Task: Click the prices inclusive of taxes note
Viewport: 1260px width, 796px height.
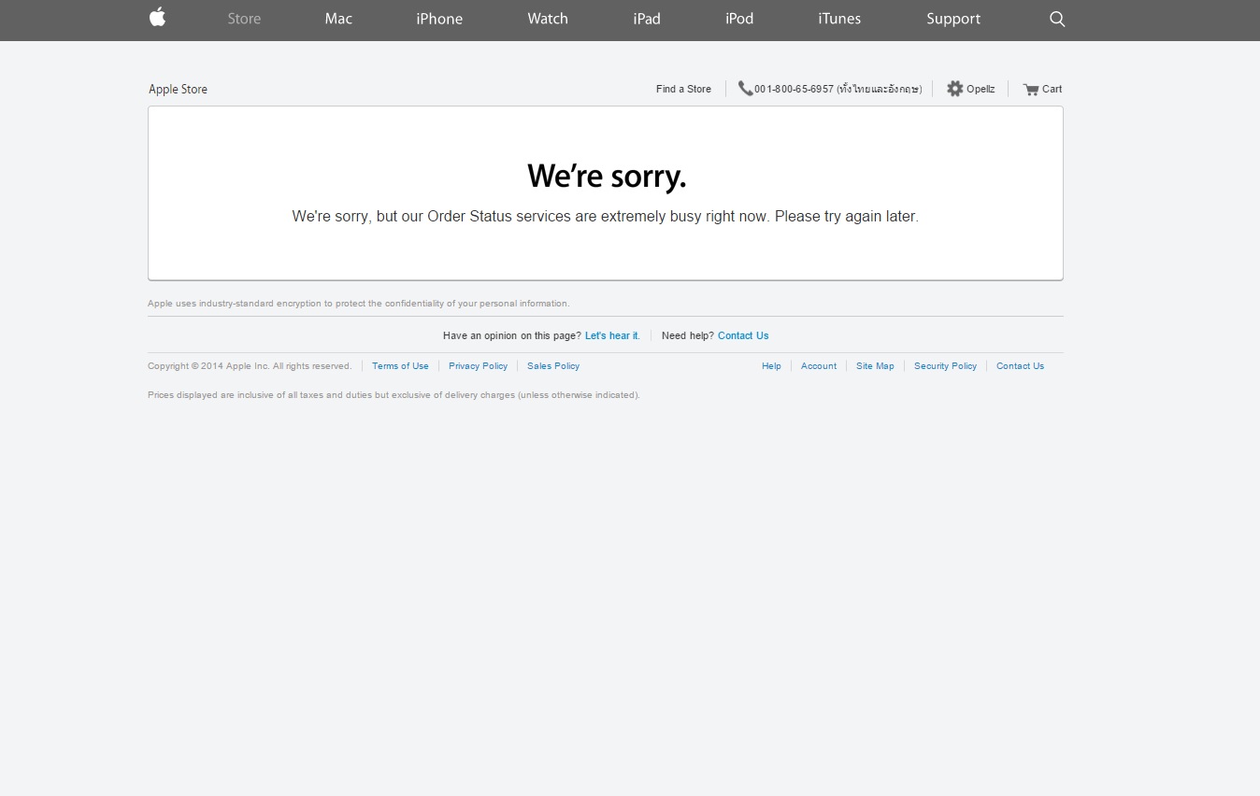Action: pyautogui.click(x=394, y=395)
